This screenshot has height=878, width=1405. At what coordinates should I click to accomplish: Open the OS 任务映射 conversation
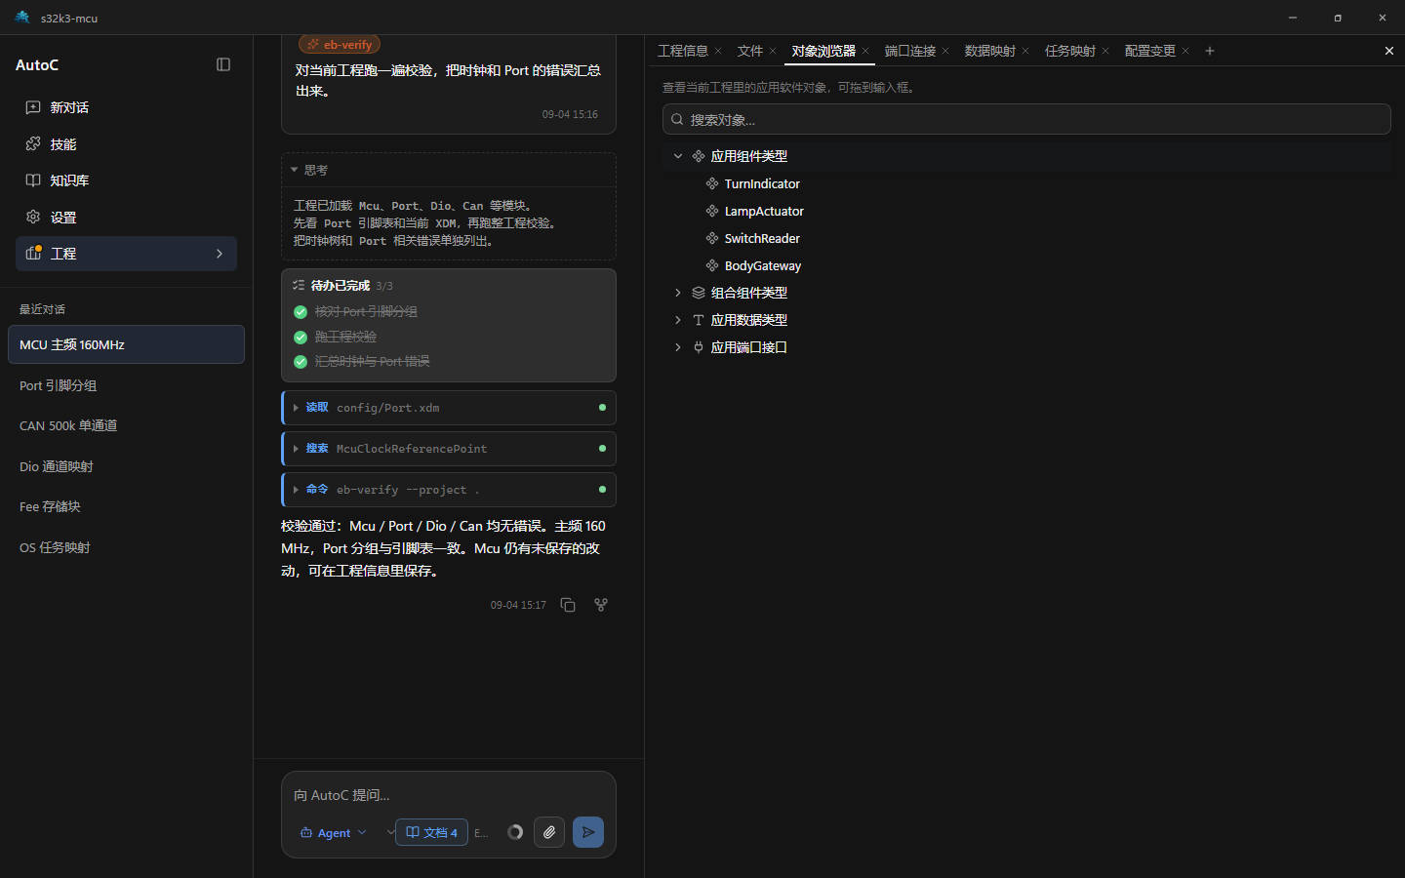tap(126, 547)
